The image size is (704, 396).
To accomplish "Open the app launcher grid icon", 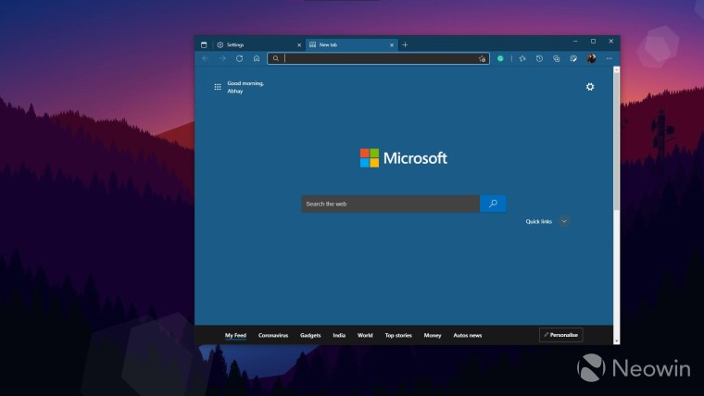I will click(218, 87).
